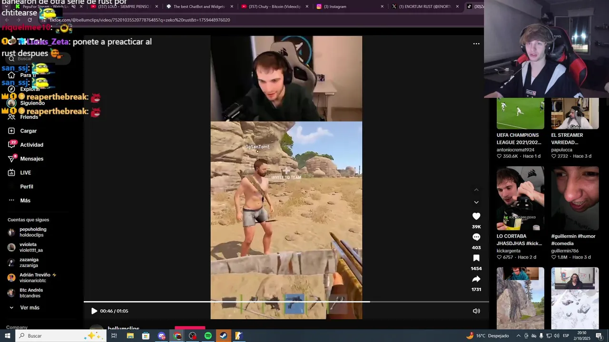Click the Mensajes paper-plane icon

click(x=12, y=159)
